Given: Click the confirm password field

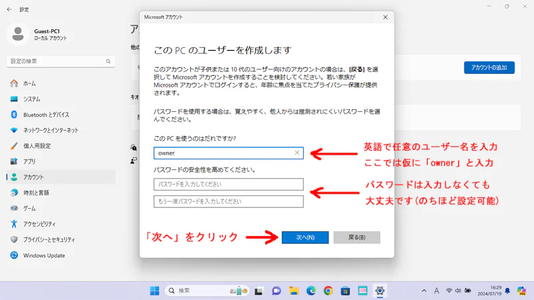Looking at the screenshot, I should [228, 201].
